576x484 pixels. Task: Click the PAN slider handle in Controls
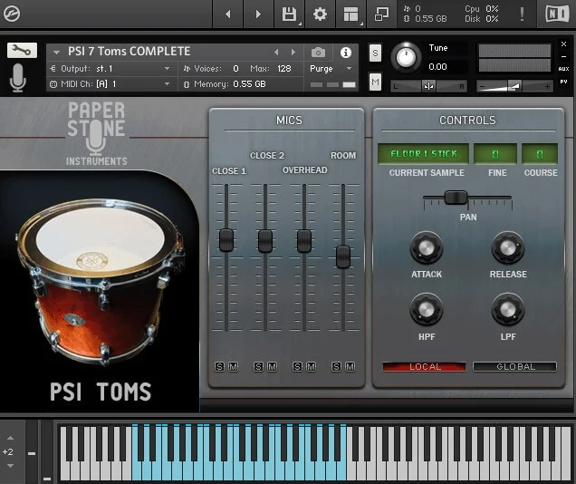pos(456,198)
